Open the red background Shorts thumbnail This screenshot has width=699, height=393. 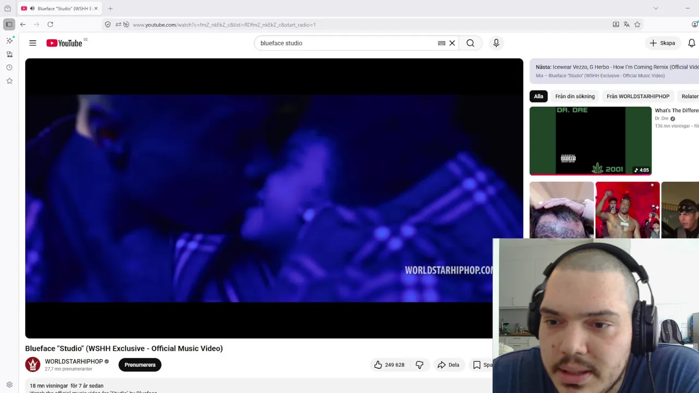click(x=627, y=210)
